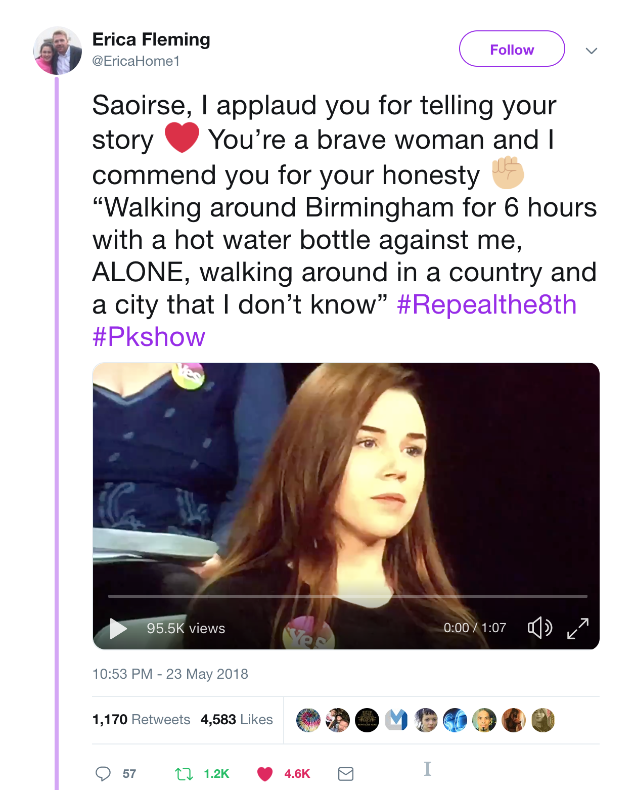Send tweet via envelope message icon
The height and width of the screenshot is (790, 633).
(346, 773)
